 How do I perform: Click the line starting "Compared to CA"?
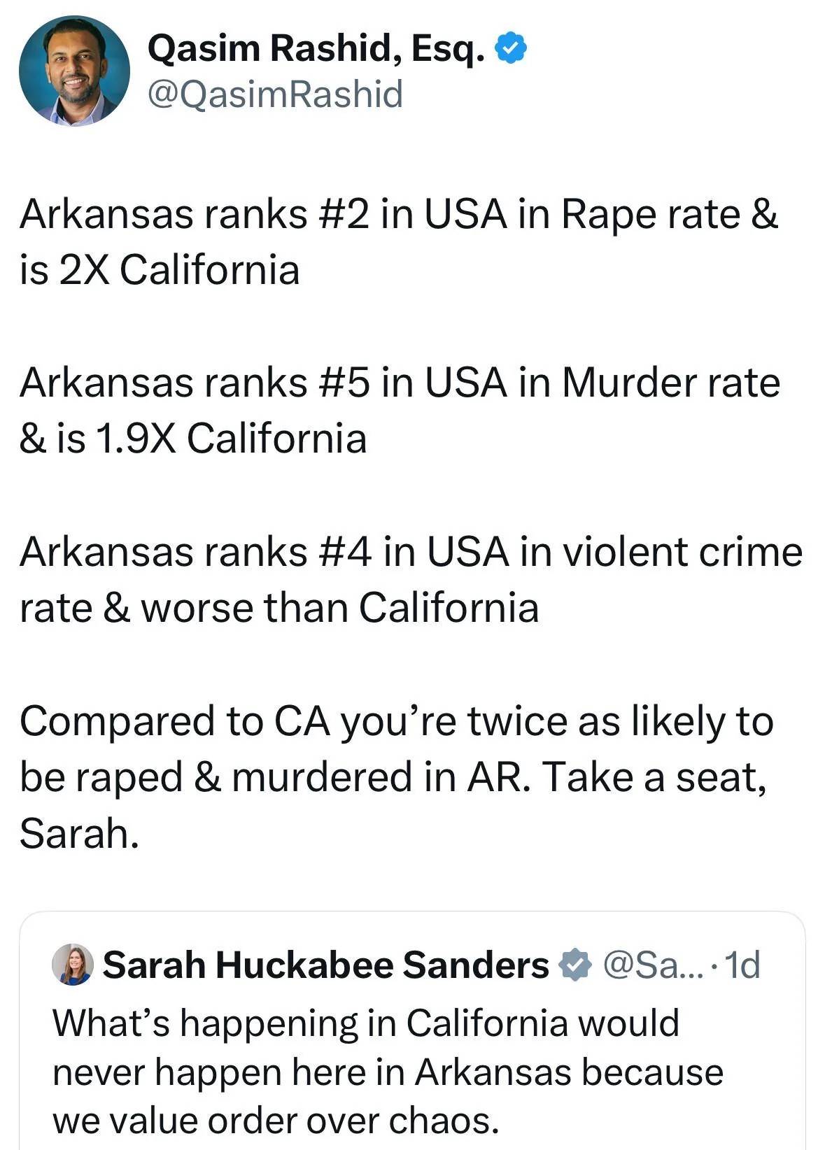396,721
